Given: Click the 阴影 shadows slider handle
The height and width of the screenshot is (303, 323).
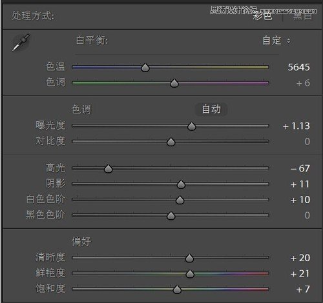Looking at the screenshot, I should 181,184.
